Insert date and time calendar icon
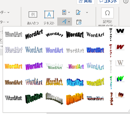Viewport: 130px width, 114px height. (x=79, y=22)
